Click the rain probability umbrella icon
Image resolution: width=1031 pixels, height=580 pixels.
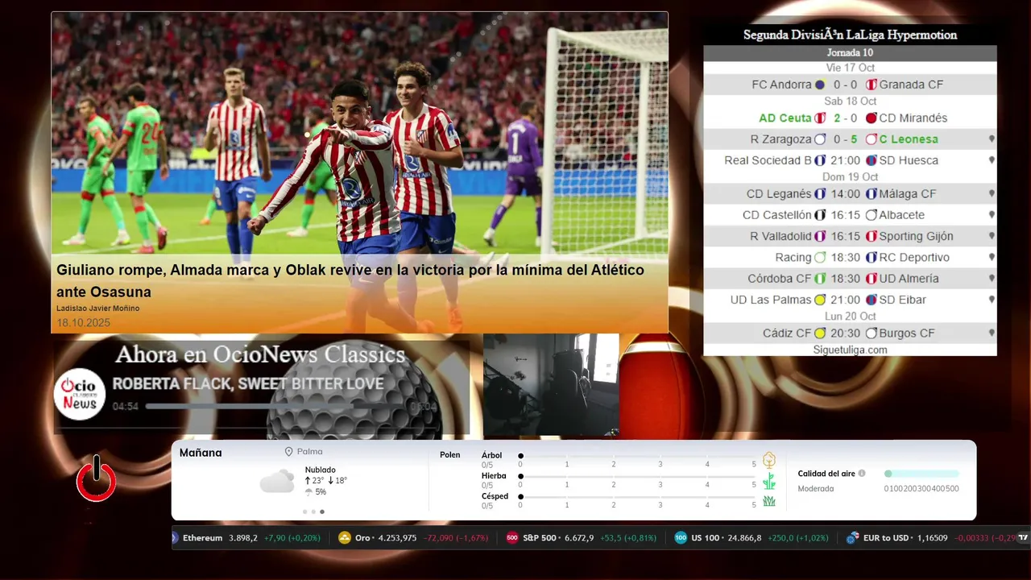(308, 491)
